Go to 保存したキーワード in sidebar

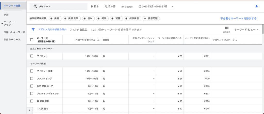point(14,32)
